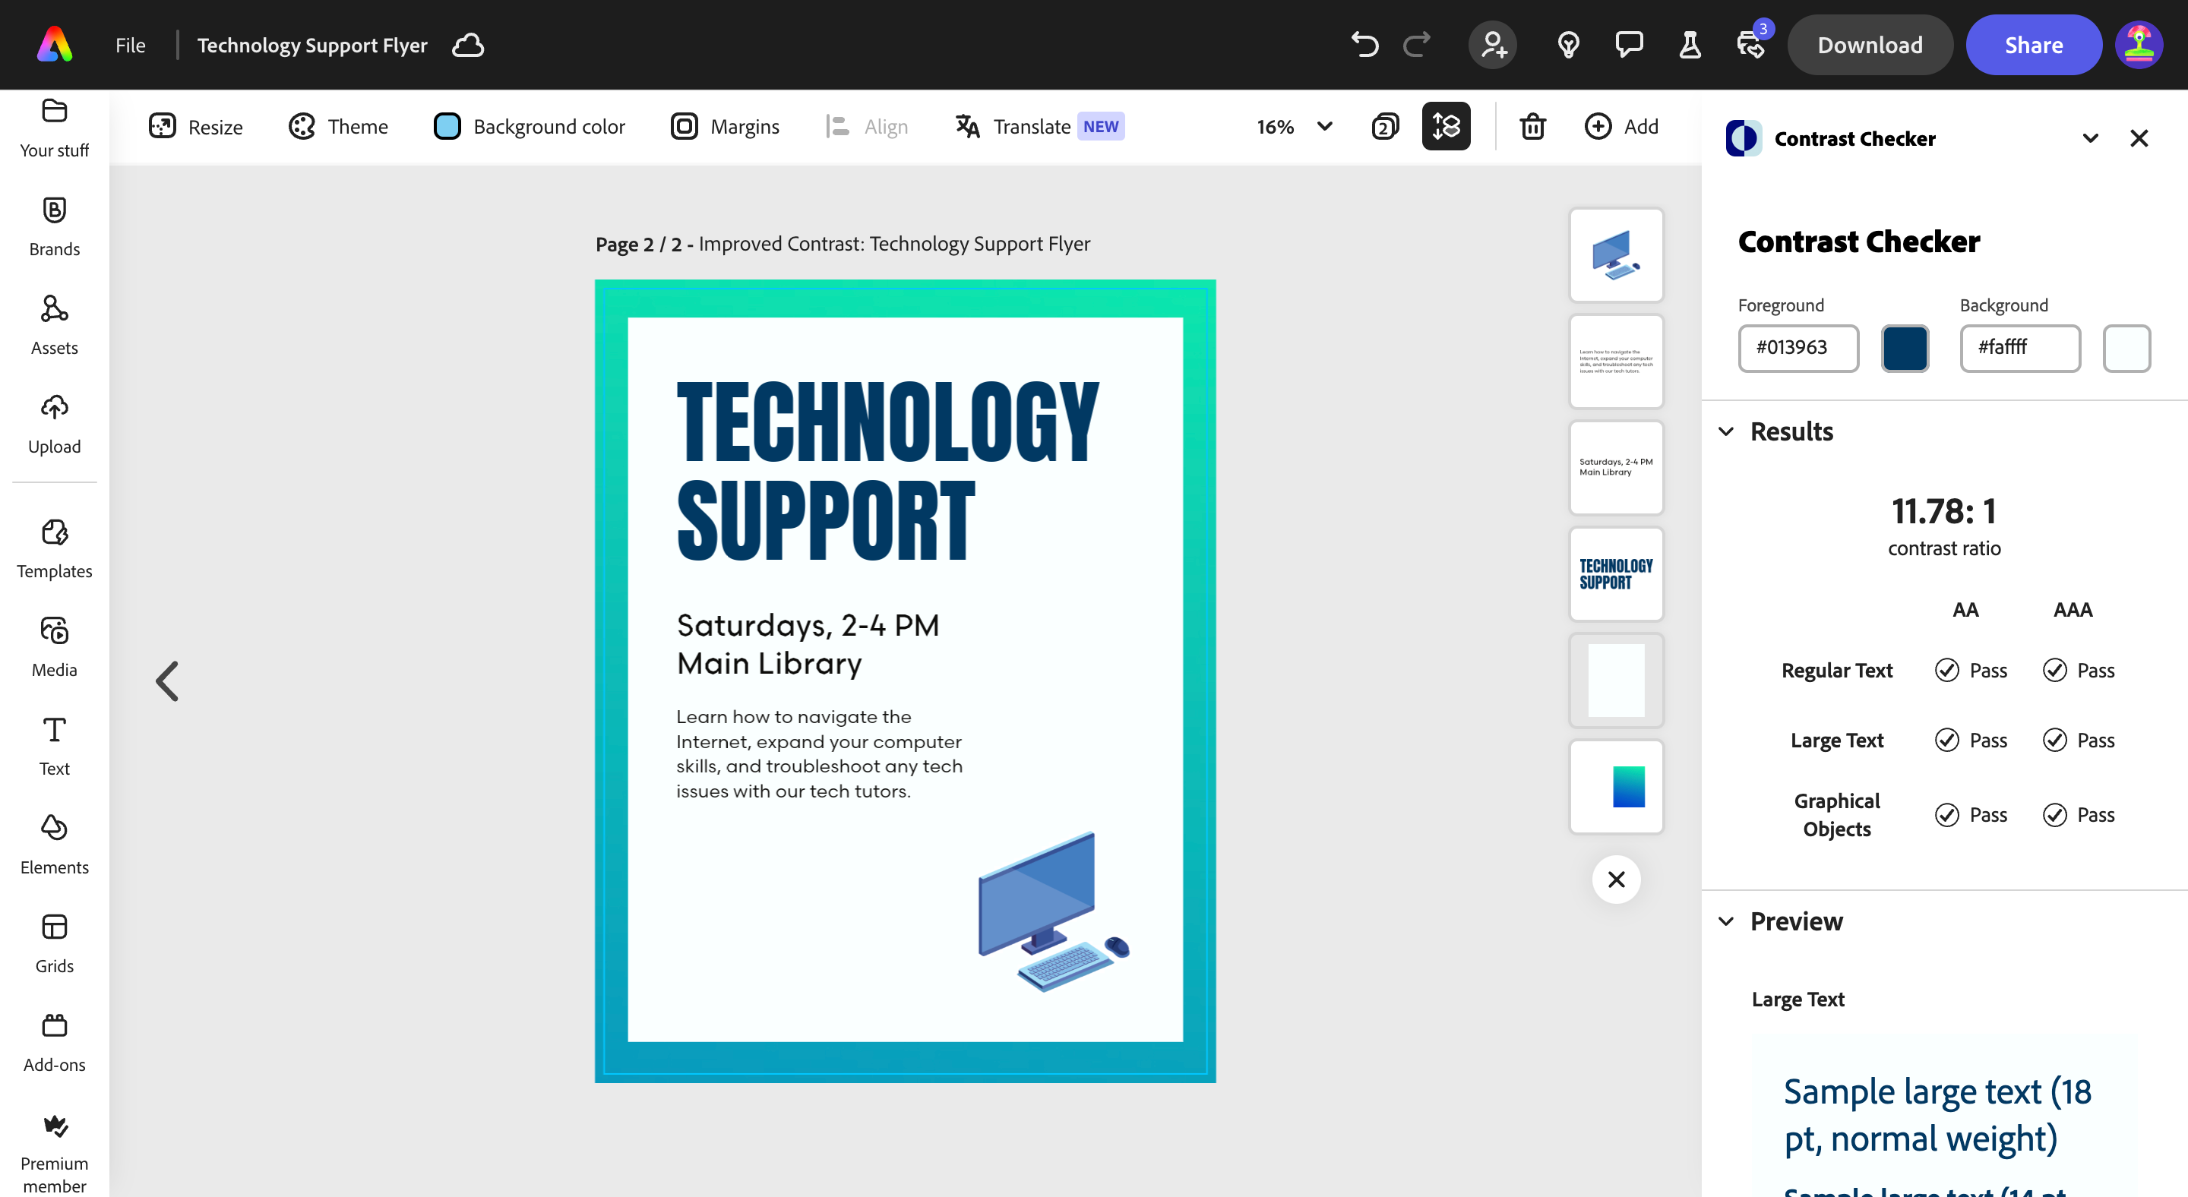Click the invite collaborator person icon

[x=1492, y=44]
